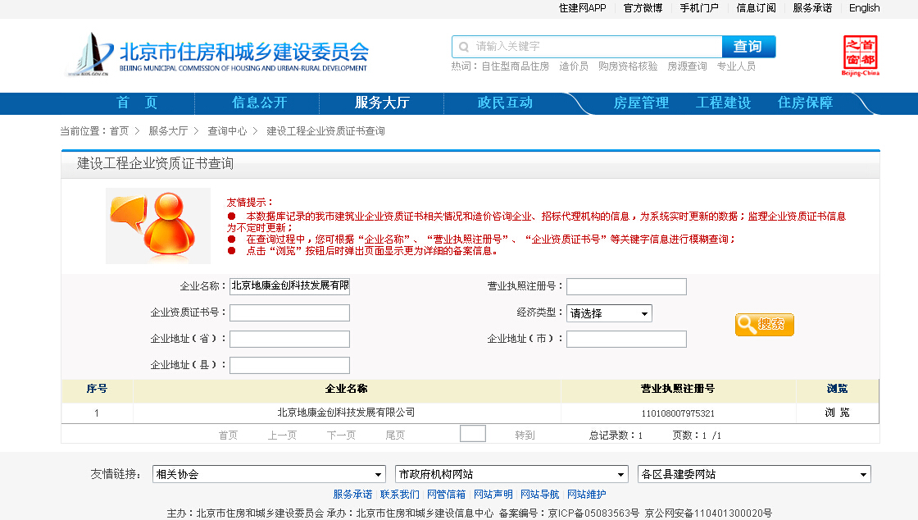Open the 住建网APP top link
The image size is (918, 520).
click(582, 8)
